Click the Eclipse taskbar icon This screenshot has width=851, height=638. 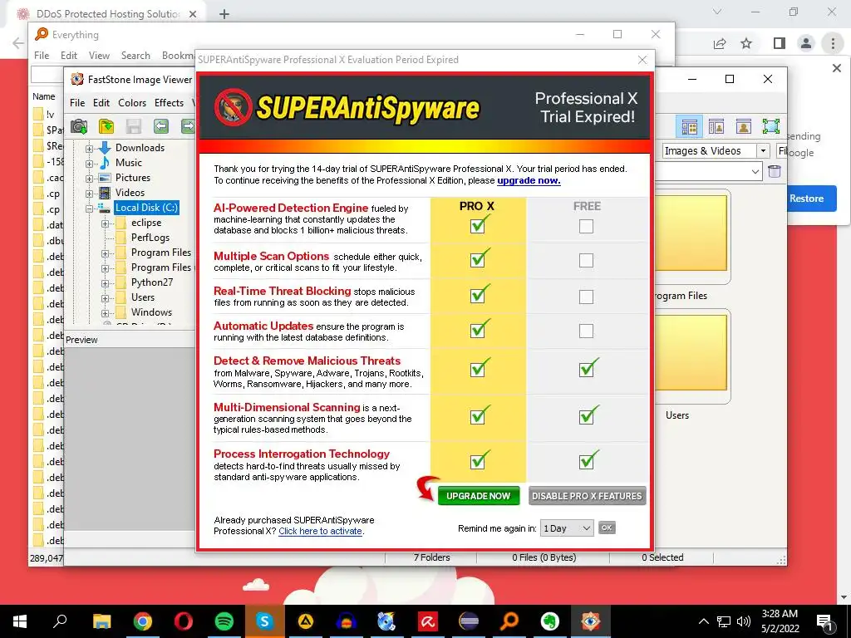point(469,621)
